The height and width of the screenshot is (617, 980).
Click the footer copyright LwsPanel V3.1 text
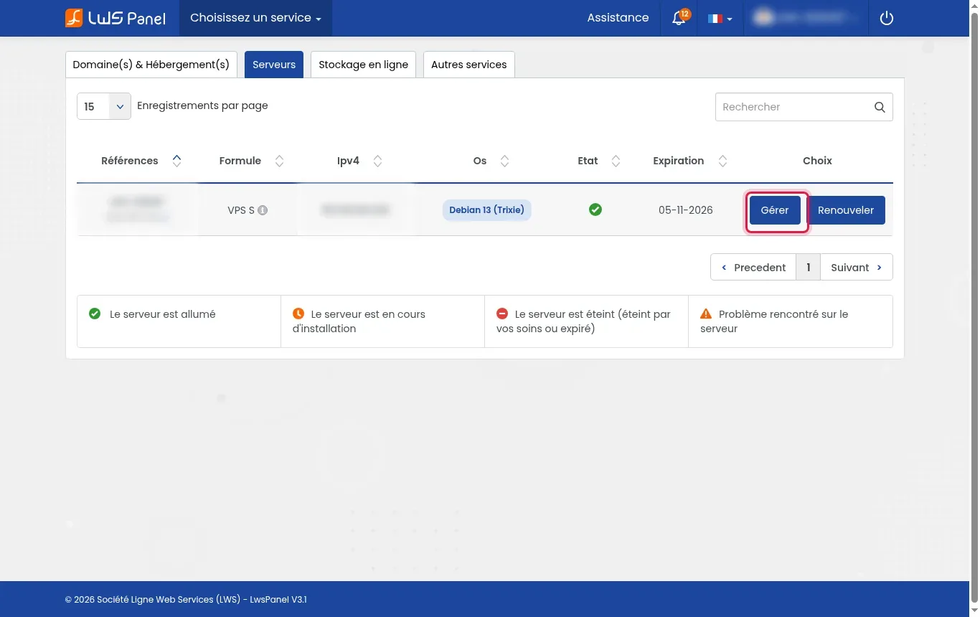click(x=186, y=600)
